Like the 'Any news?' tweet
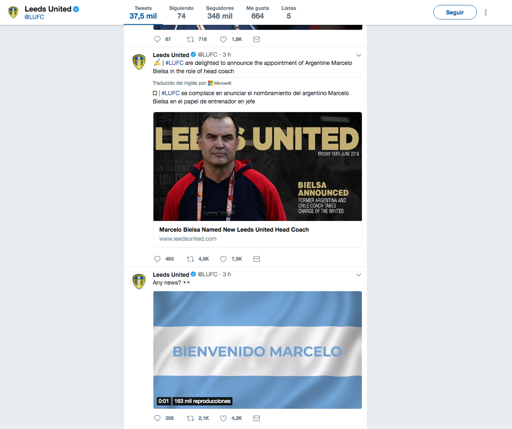Image resolution: width=512 pixels, height=429 pixels. 223,418
